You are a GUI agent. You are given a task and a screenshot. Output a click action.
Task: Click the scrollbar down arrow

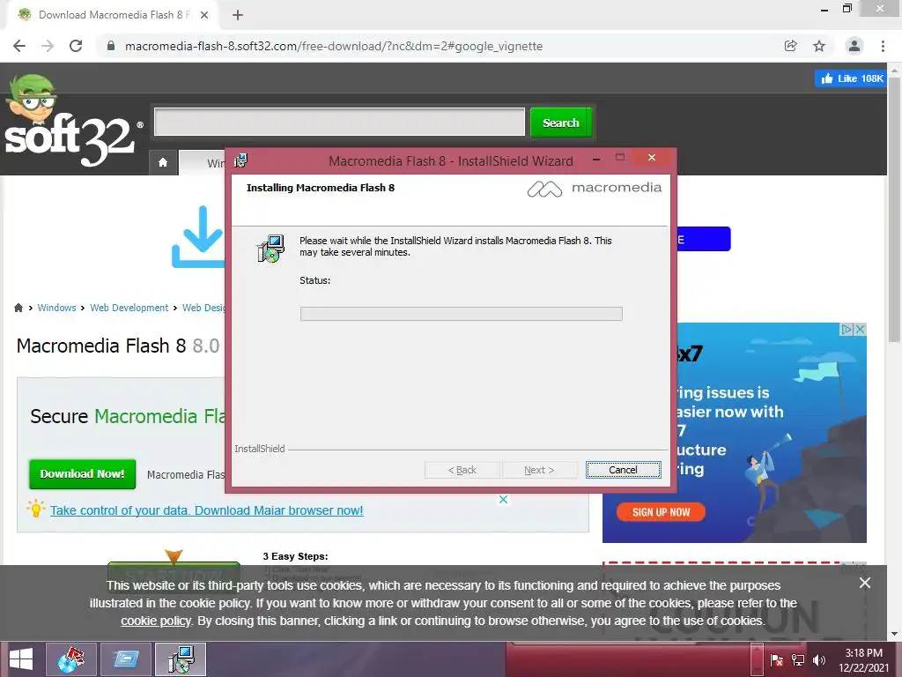pos(894,633)
